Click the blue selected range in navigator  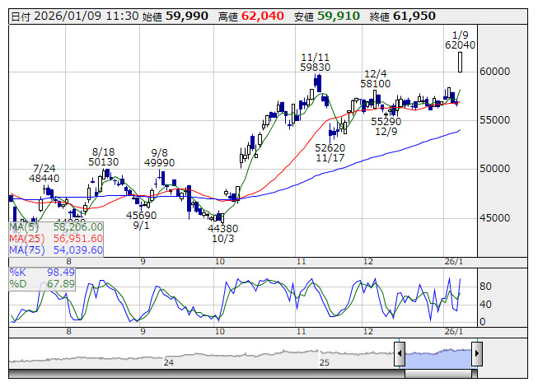(x=438, y=354)
